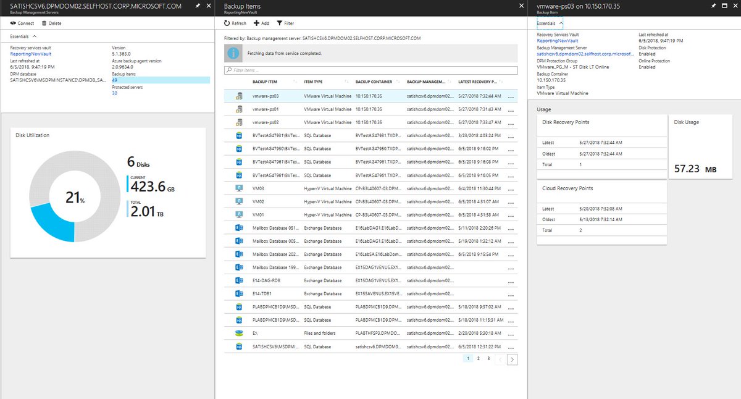Select the VM02 Hyper-V backup item

coord(371,201)
